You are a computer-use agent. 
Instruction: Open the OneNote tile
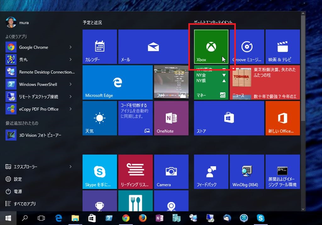(x=171, y=118)
